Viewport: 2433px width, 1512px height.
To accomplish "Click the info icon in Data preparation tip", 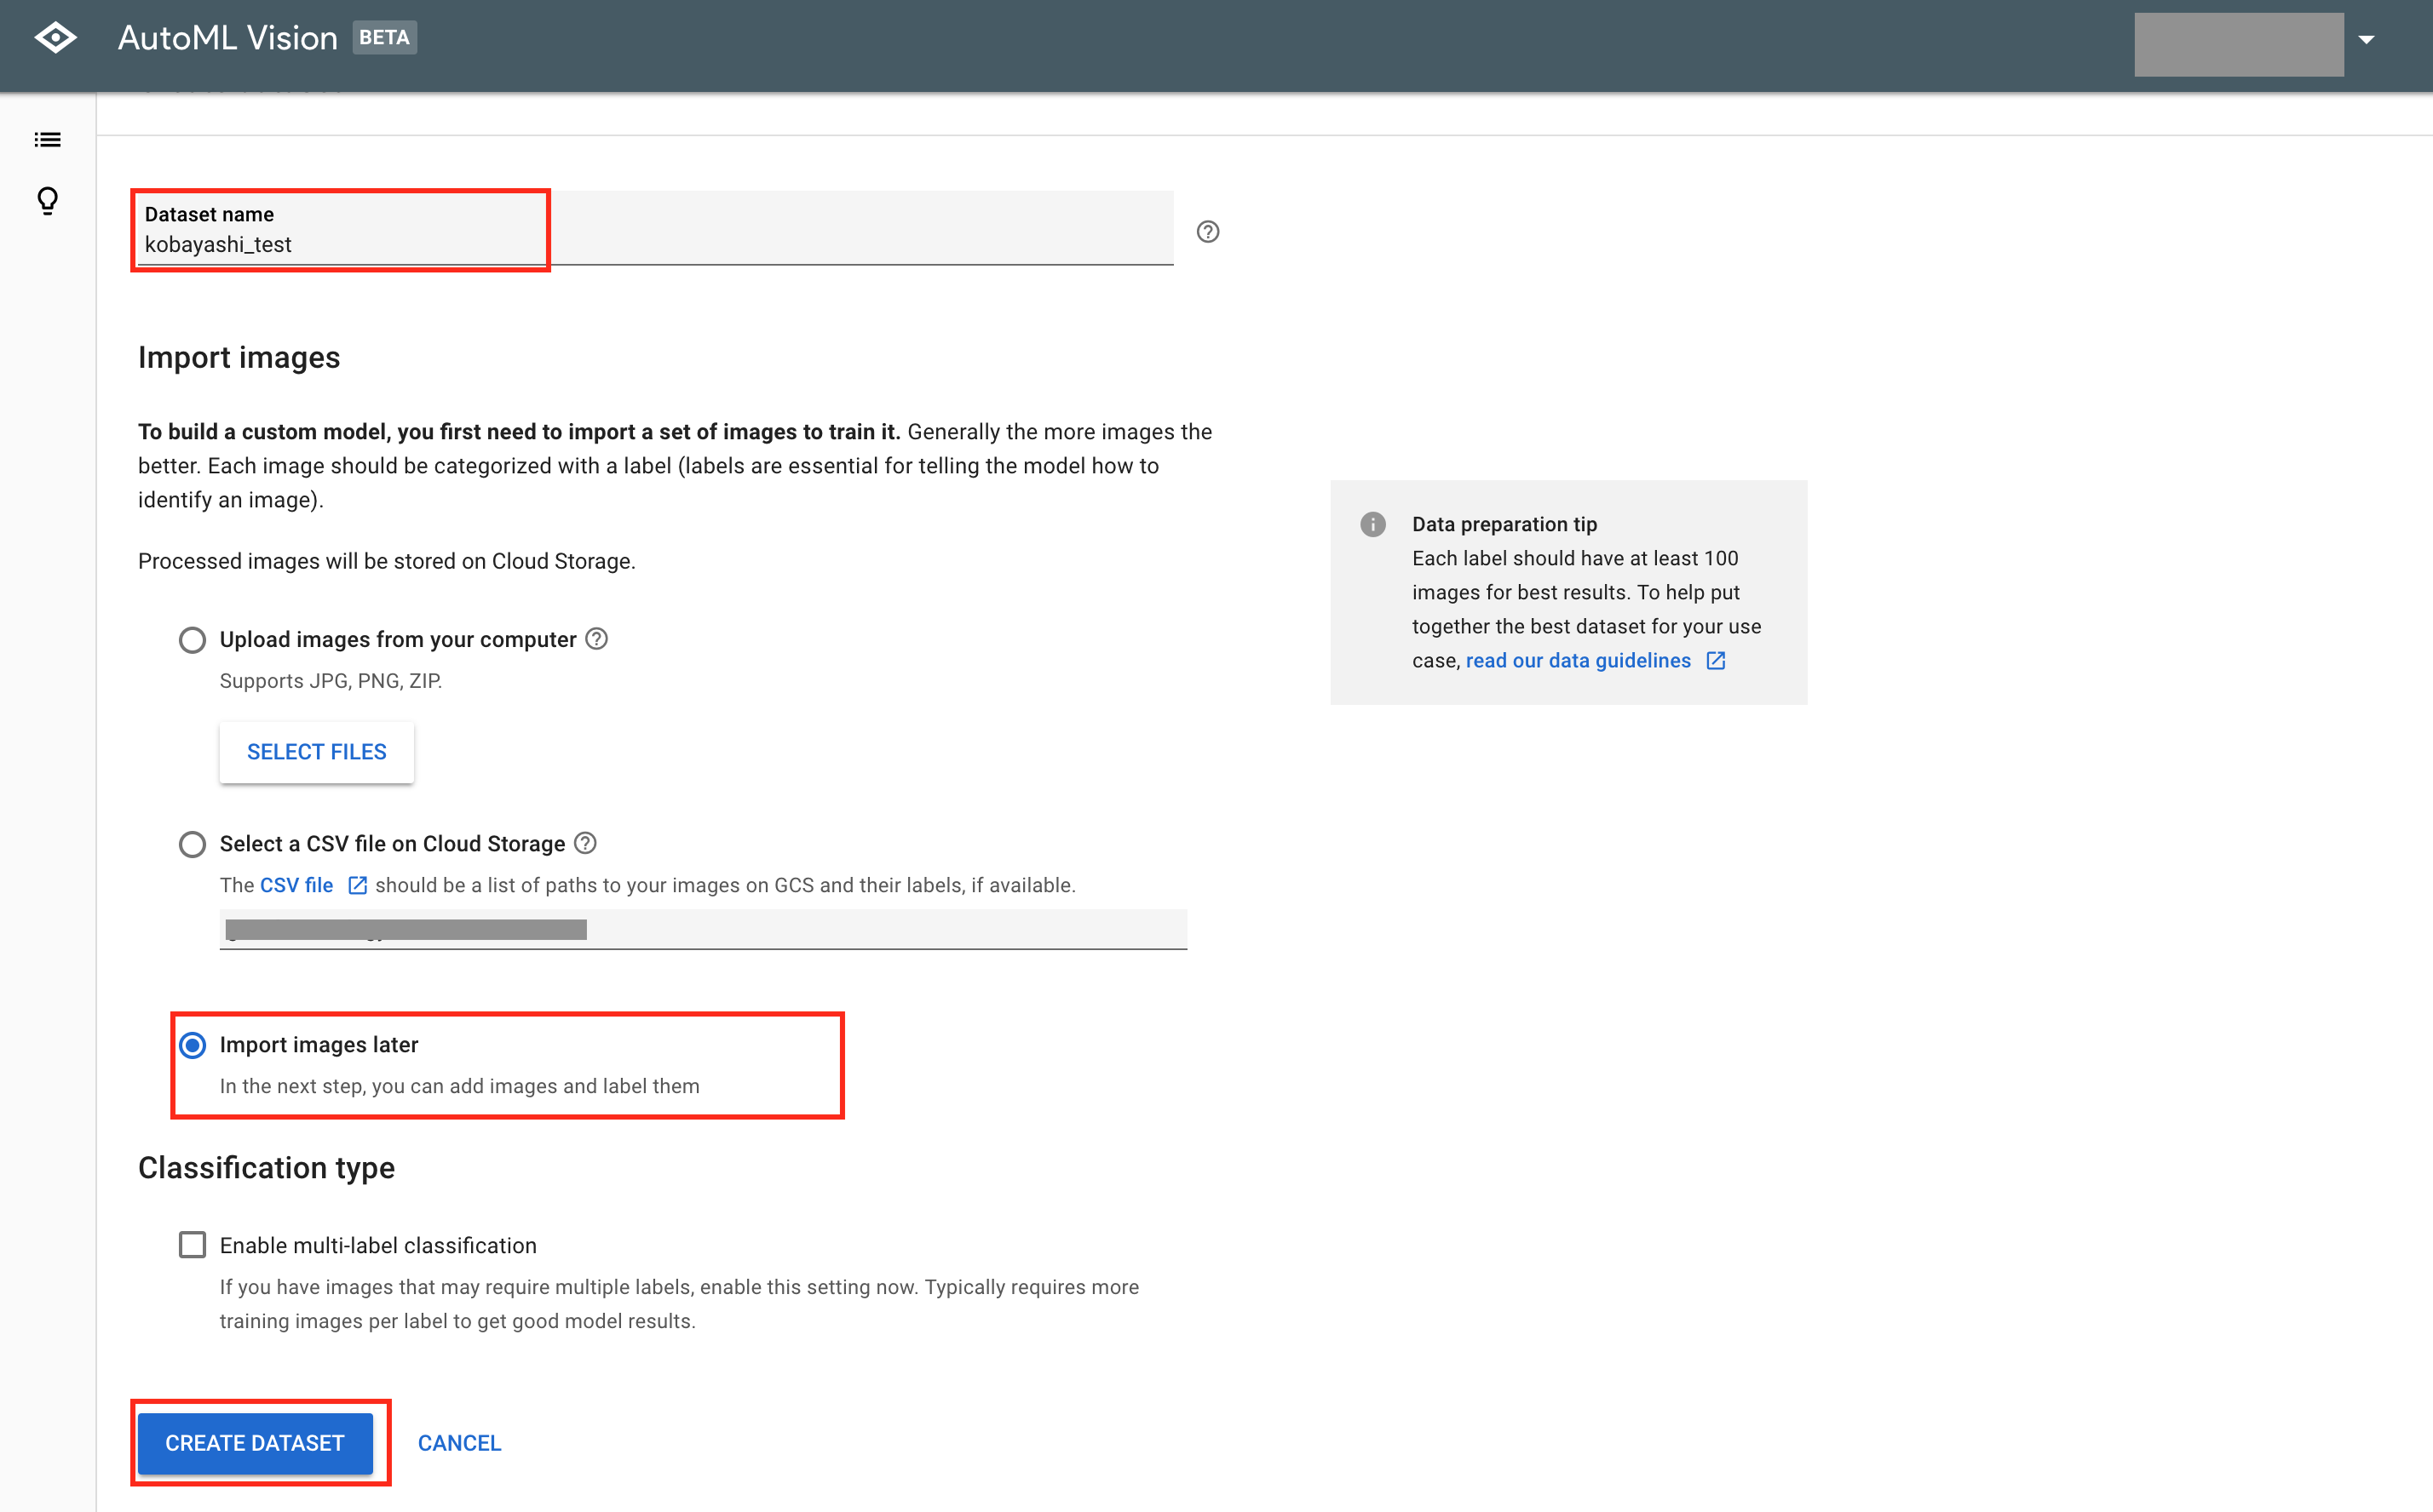I will pos(1372,524).
